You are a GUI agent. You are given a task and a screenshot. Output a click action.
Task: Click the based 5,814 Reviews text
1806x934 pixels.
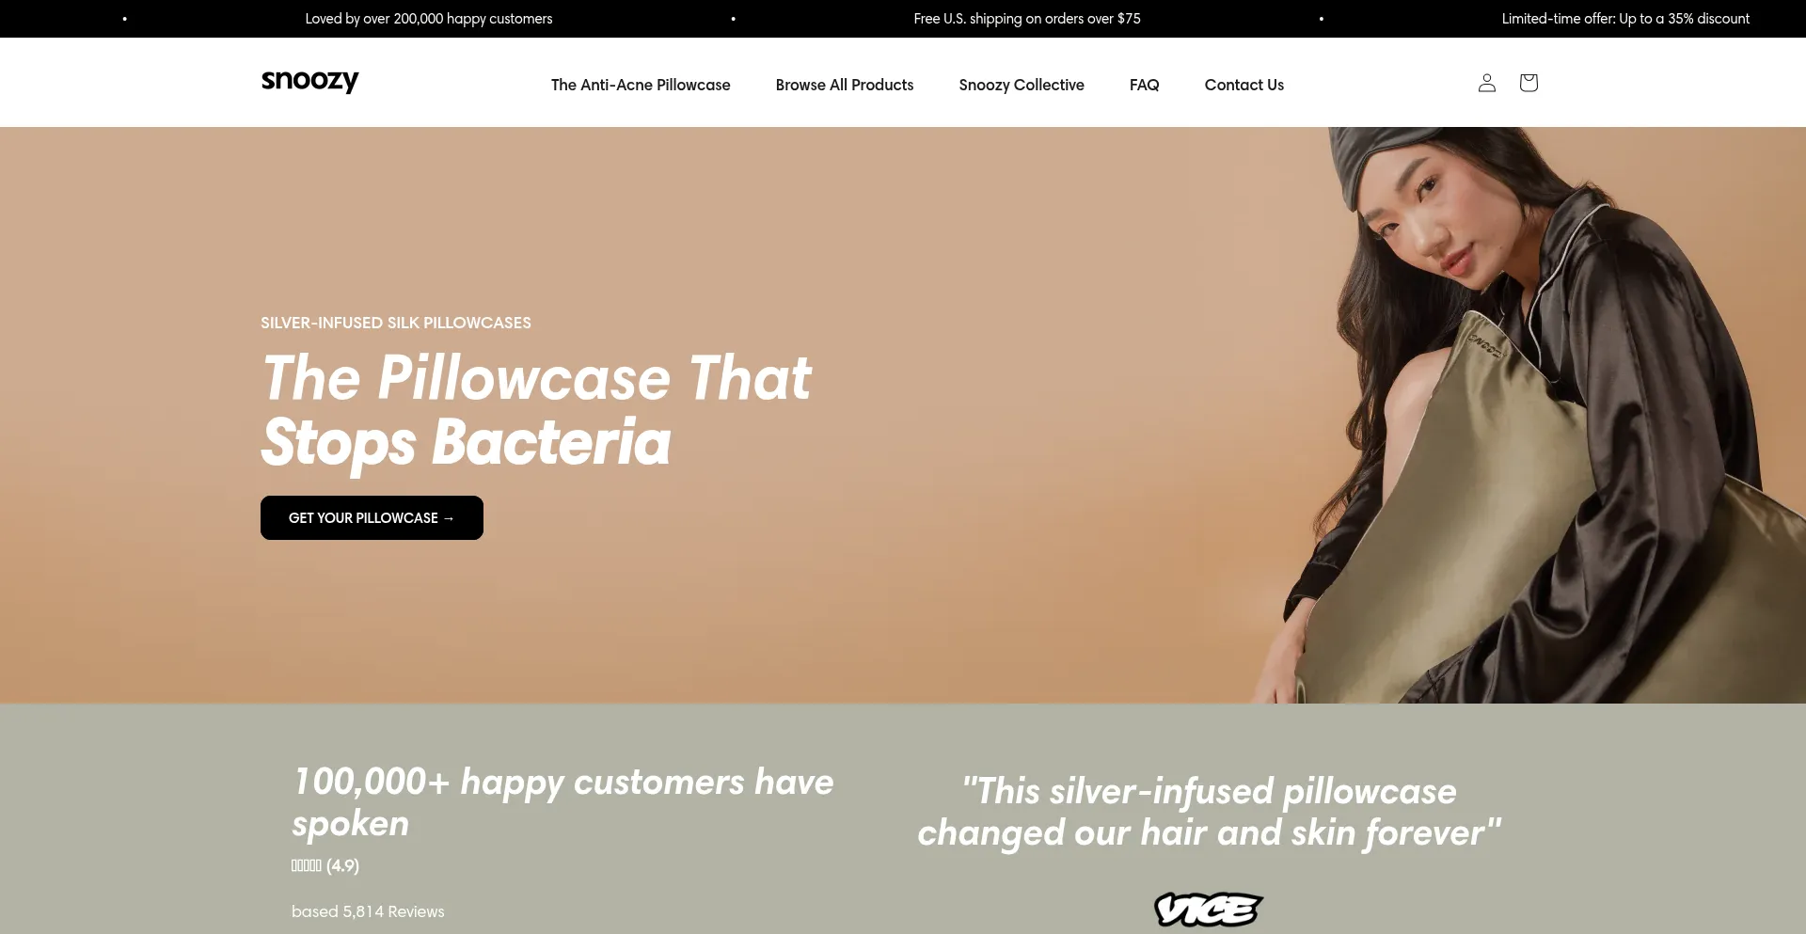(368, 911)
